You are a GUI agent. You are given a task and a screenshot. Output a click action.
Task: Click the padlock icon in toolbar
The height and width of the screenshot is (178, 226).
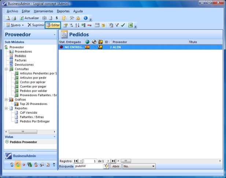tap(78, 18)
